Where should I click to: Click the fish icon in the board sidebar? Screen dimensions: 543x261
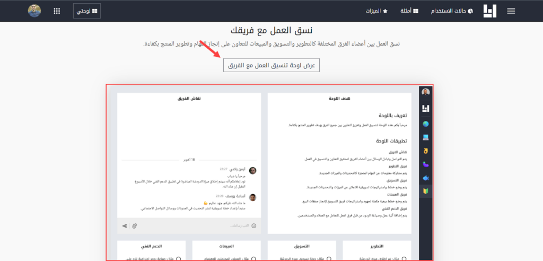click(425, 177)
